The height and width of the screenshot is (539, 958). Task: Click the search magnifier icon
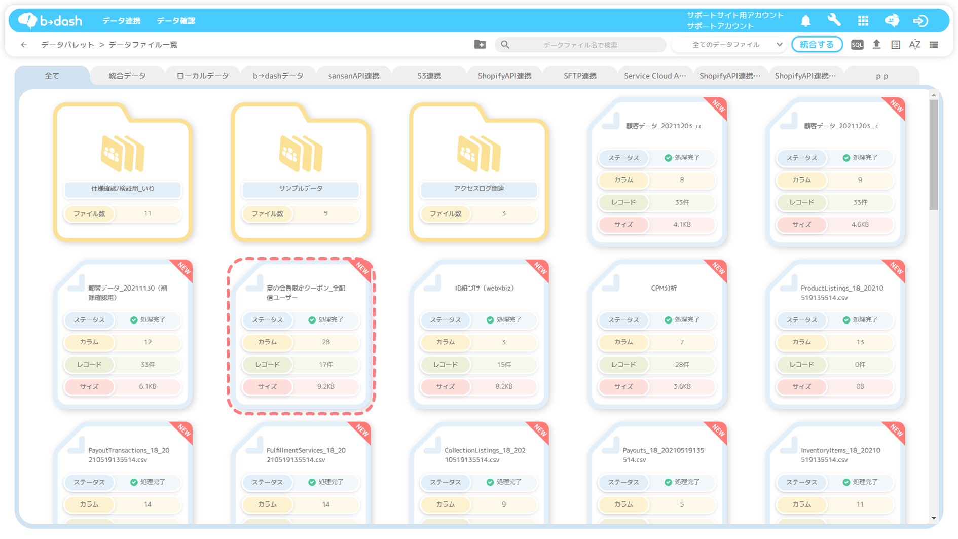point(505,45)
